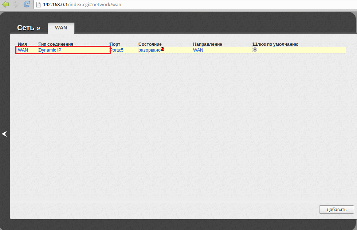Image resolution: width=357 pixels, height=230 pixels.
Task: Click the Имя column header
Action: pos(22,44)
